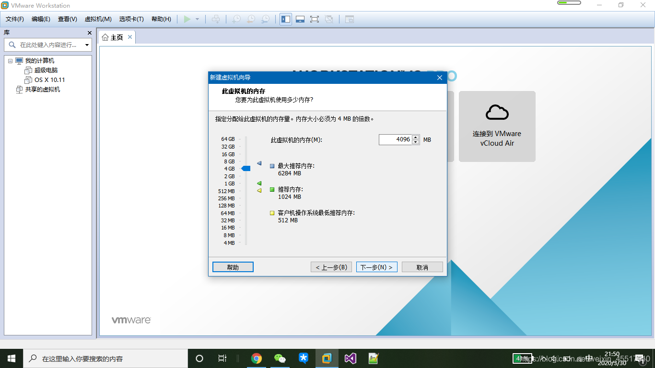The image size is (655, 368).
Task: Open the snapshot manager toolbar icon
Action: (265, 19)
